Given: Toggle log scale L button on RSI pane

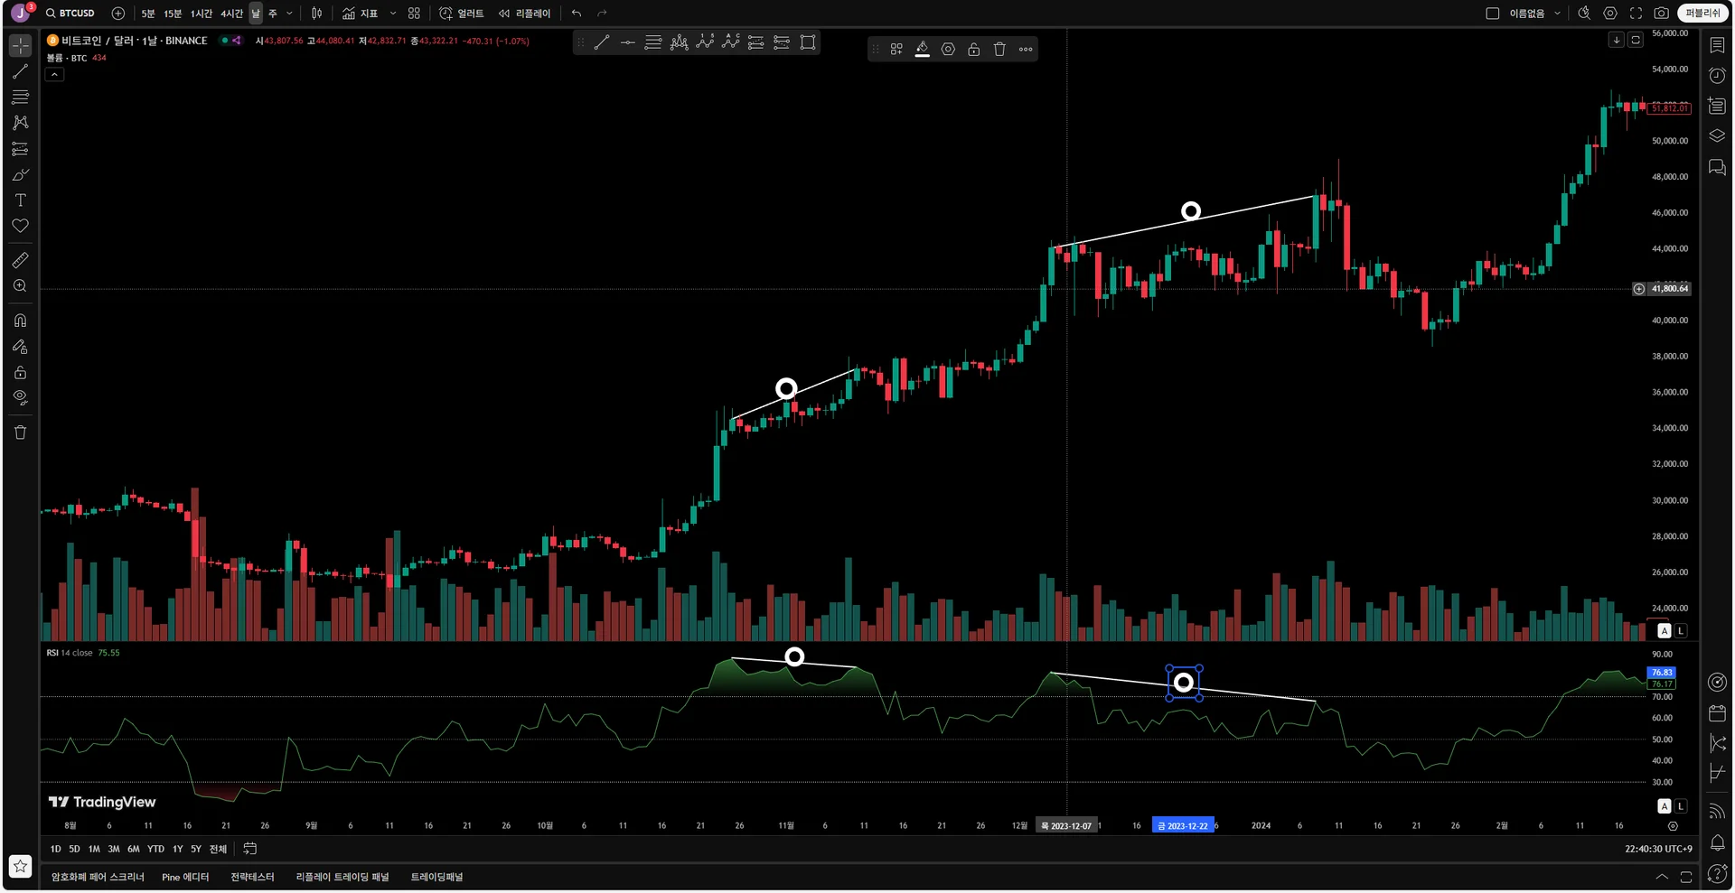Looking at the screenshot, I should click(1681, 806).
